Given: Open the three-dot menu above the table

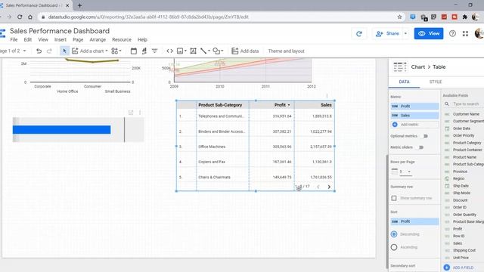Looking at the screenshot, I should coord(327,96).
